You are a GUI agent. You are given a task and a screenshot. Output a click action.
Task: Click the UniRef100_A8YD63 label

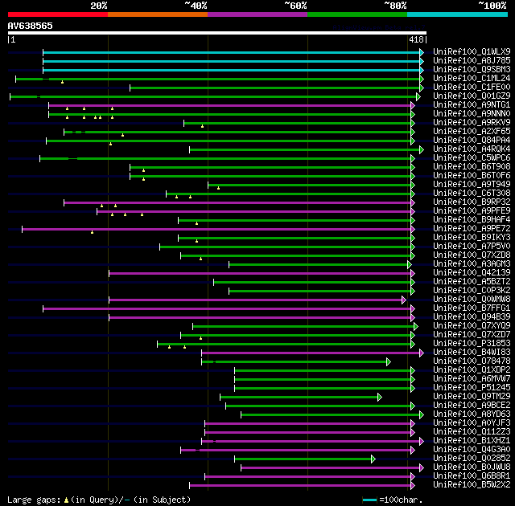point(472,414)
